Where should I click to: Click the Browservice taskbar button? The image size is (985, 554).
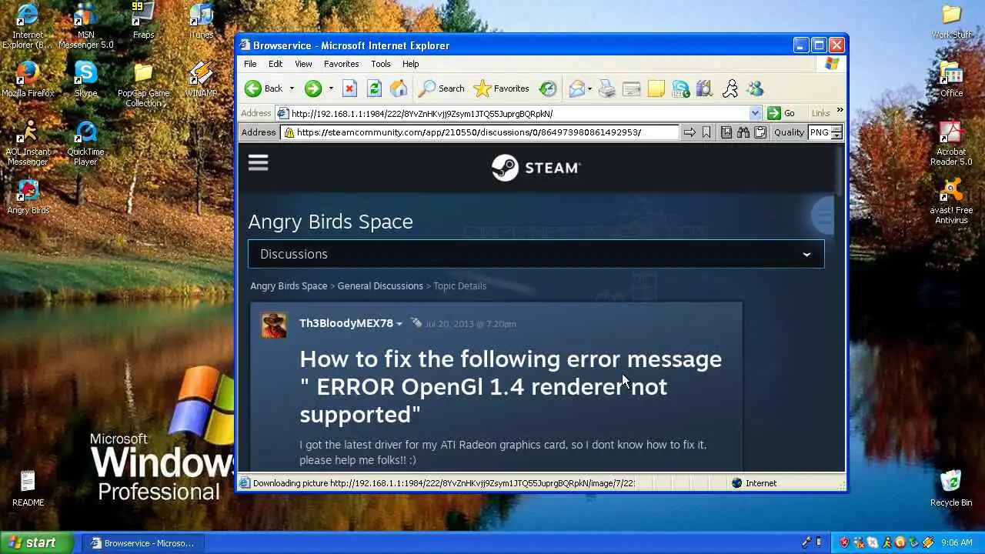click(x=142, y=543)
